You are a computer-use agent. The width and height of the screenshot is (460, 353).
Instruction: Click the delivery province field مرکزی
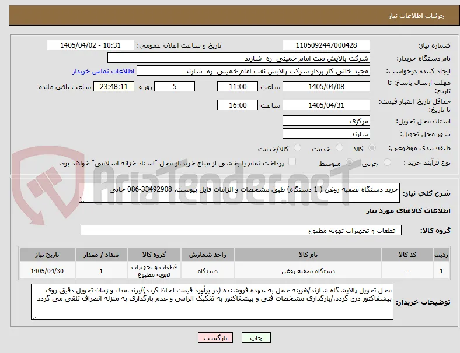(x=326, y=121)
